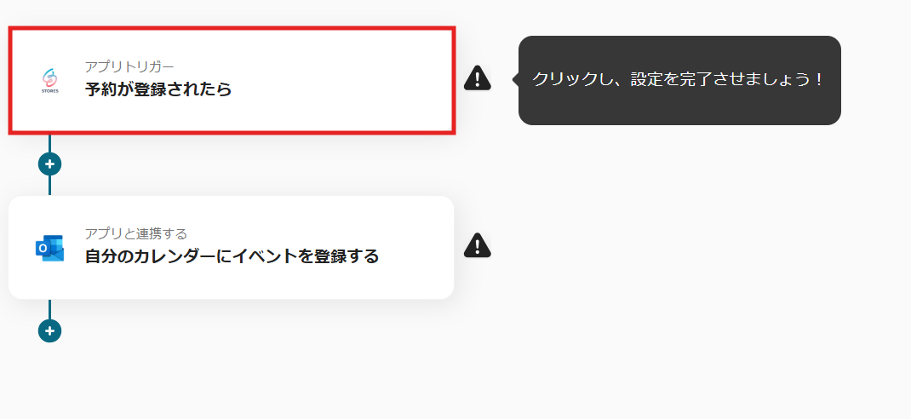The height and width of the screenshot is (419, 911).
Task: Click connector line under the trigger card
Action: point(49,144)
